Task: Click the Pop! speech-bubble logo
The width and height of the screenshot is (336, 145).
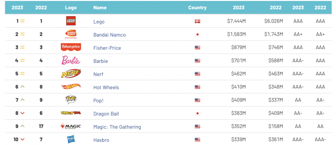Action: pos(71,100)
